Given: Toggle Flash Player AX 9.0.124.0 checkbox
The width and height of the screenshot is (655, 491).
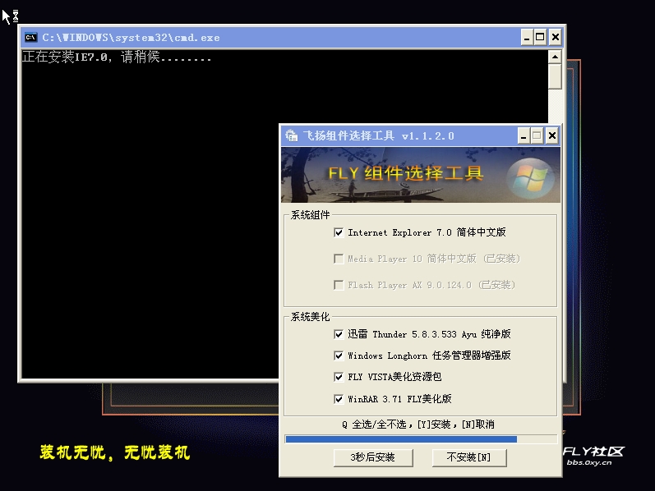Looking at the screenshot, I should coord(339,285).
